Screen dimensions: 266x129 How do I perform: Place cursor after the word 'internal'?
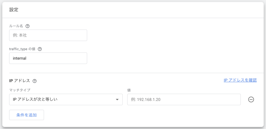click(26, 58)
